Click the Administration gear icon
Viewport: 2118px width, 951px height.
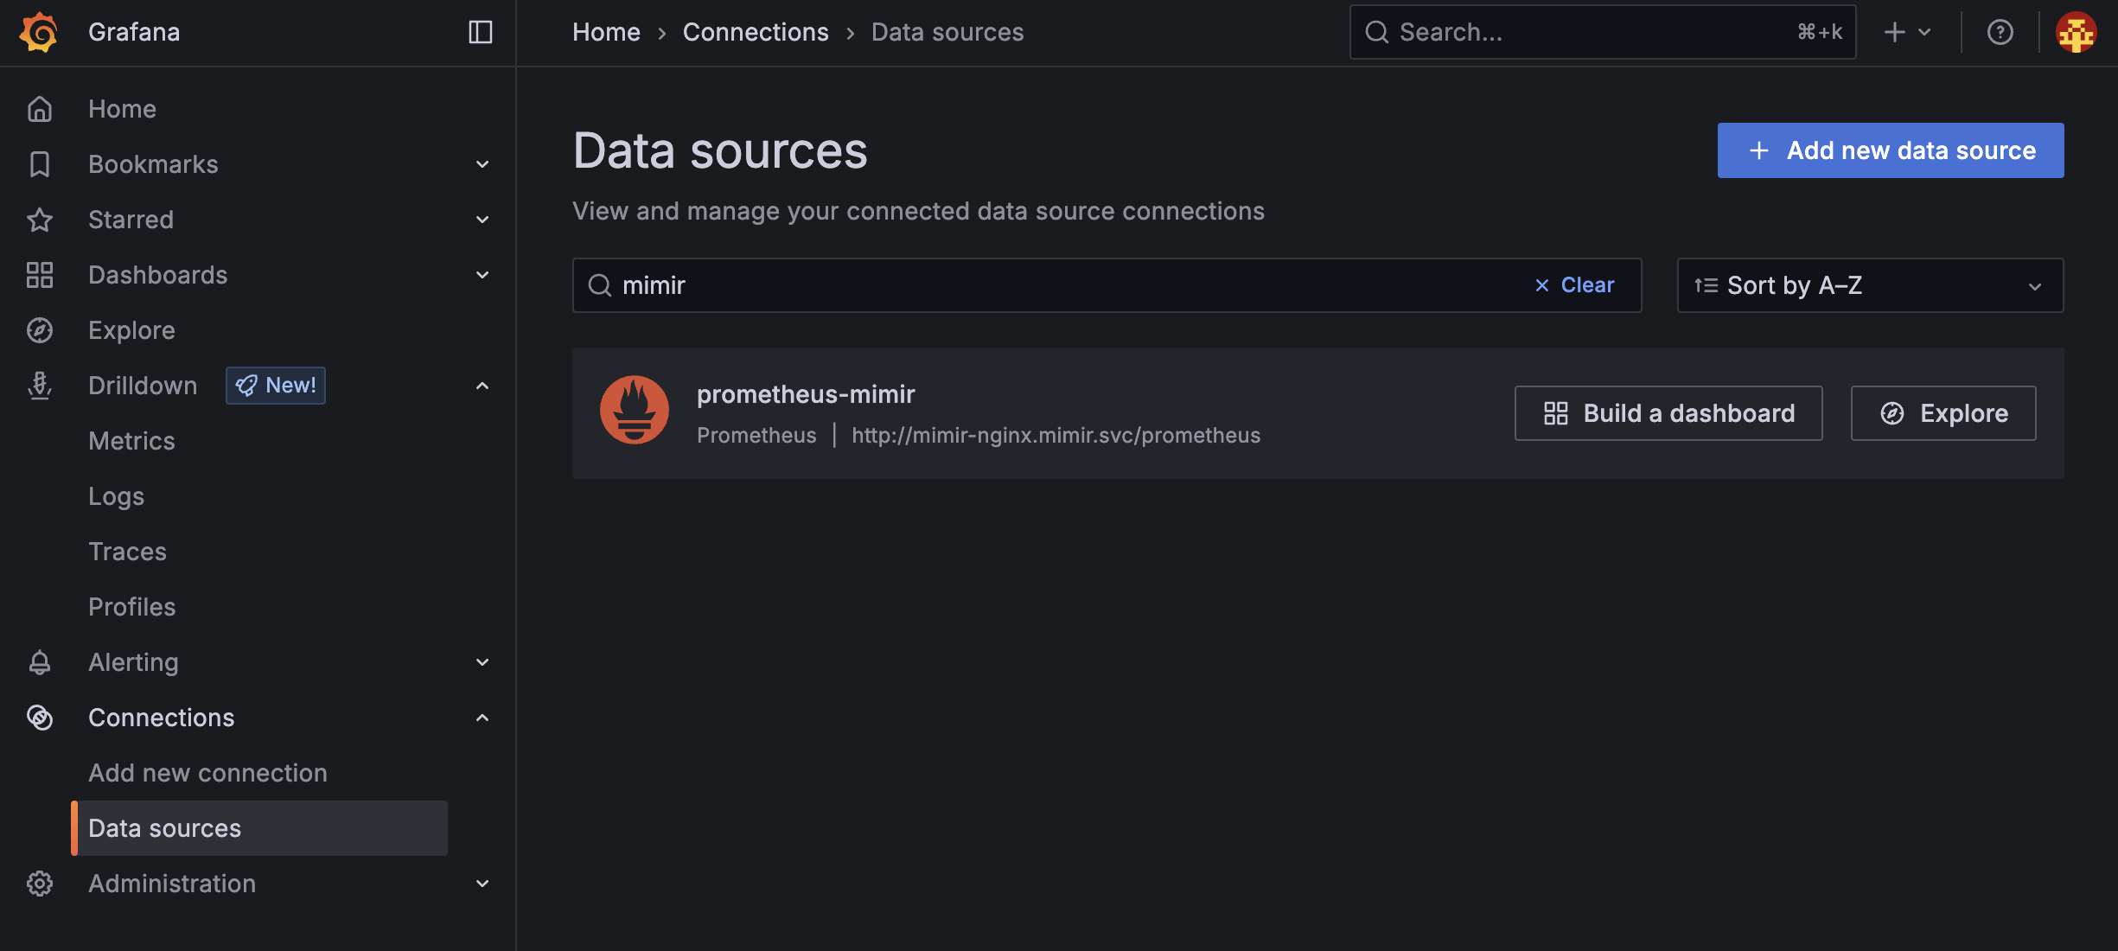point(40,884)
